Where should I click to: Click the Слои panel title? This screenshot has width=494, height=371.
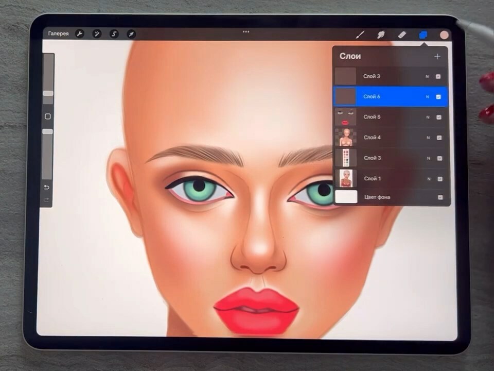(x=350, y=56)
